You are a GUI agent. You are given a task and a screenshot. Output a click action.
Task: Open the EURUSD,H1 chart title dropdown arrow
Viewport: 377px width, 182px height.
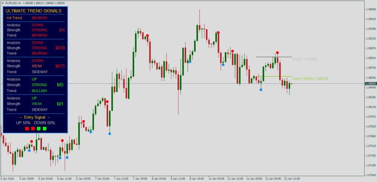3,3
